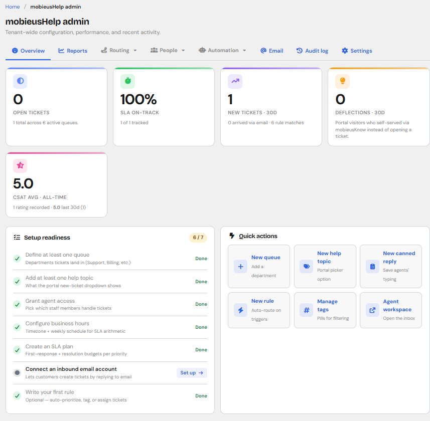Switch to the Overview tab
Viewport: 430px width, 421px height.
point(28,51)
